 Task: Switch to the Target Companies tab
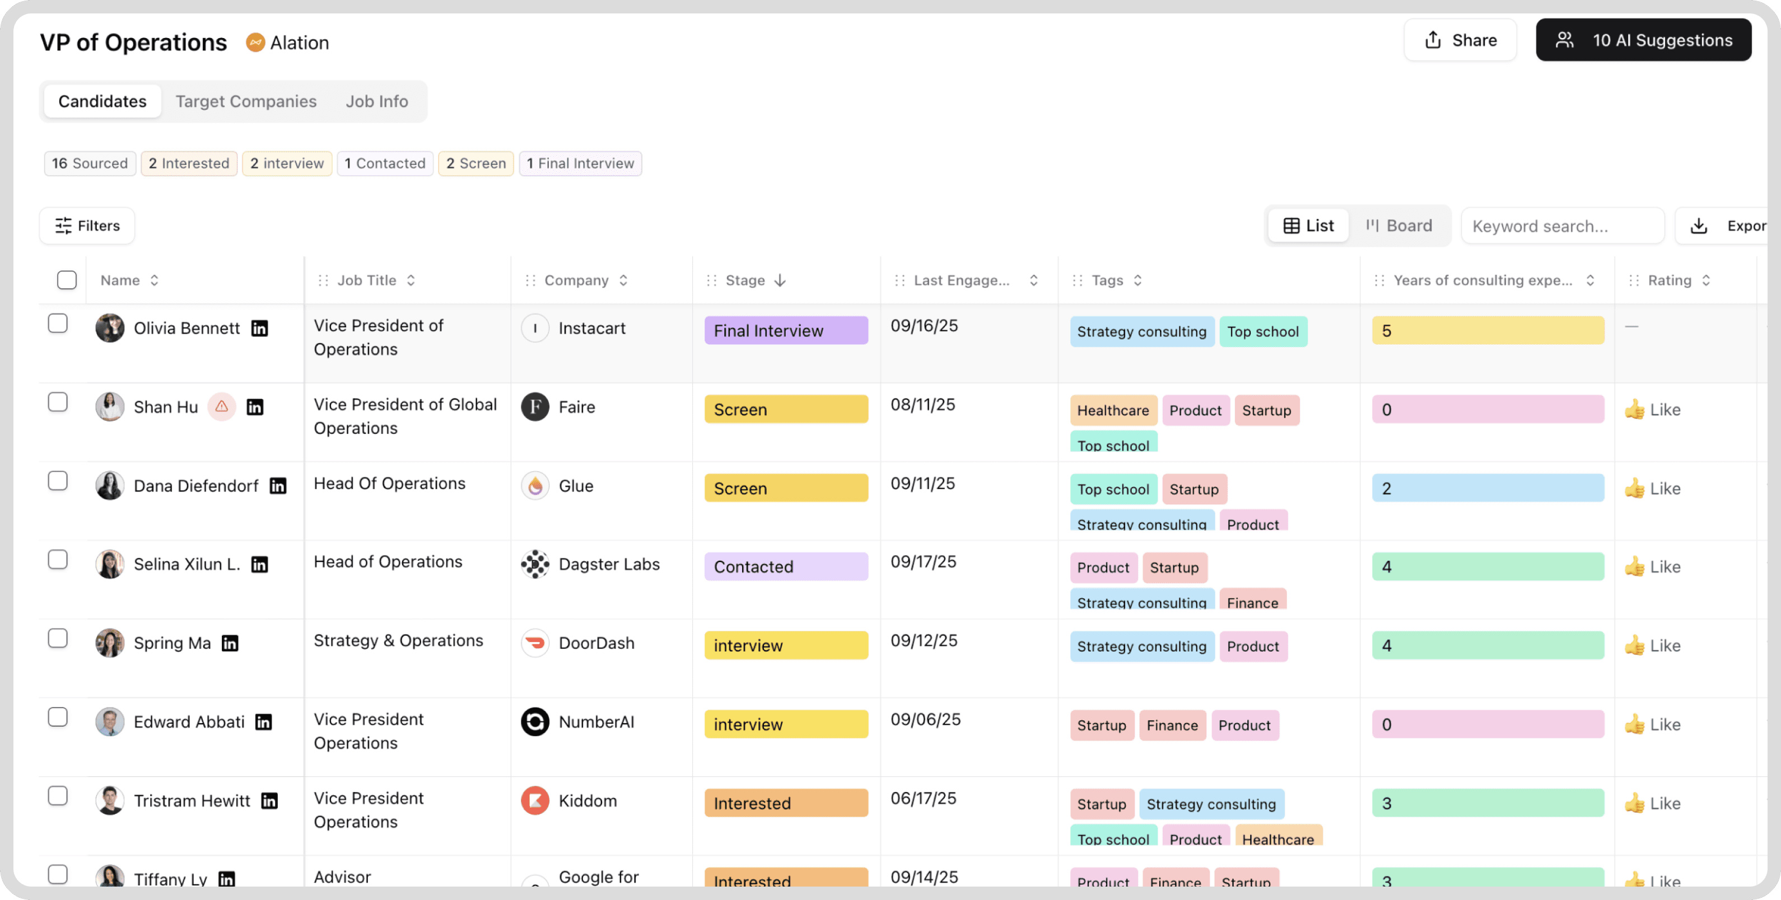coord(246,101)
